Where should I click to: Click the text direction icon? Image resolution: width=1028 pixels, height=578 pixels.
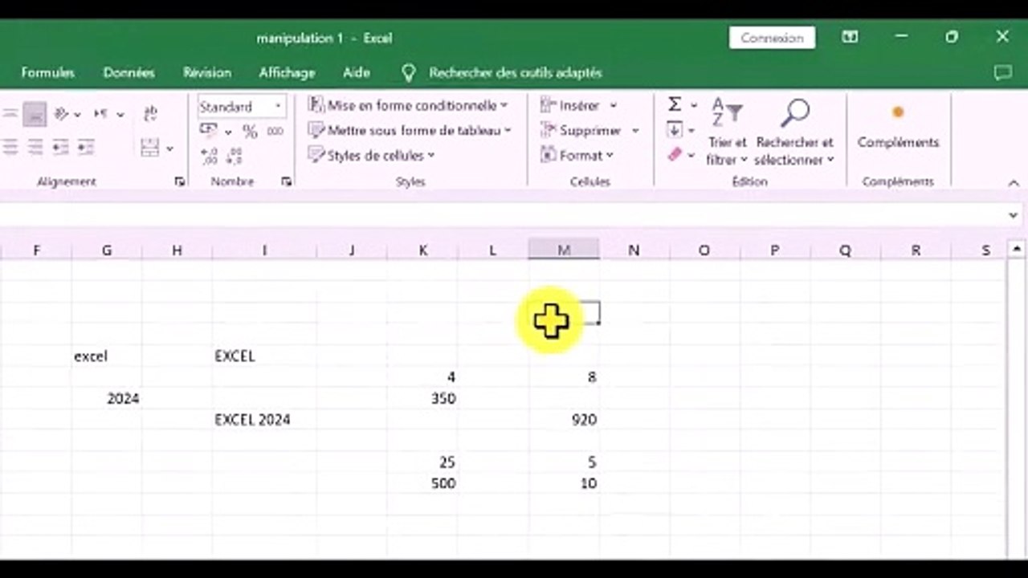coord(100,114)
